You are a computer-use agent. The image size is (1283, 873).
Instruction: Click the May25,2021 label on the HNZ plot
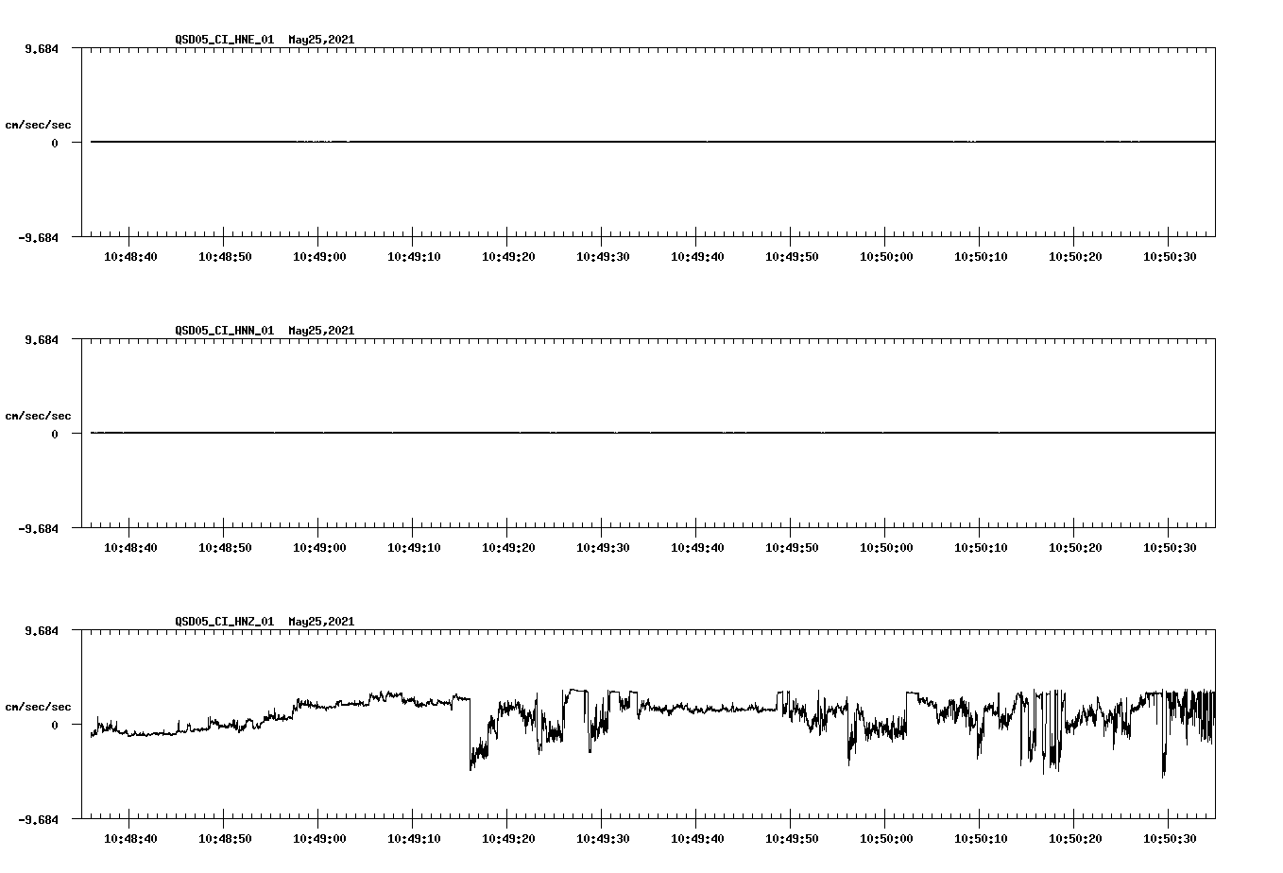tap(320, 622)
